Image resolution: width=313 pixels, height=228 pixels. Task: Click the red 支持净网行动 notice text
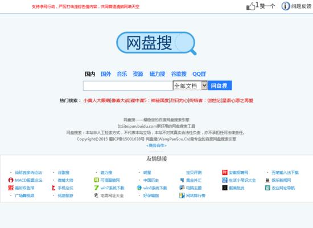pos(85,7)
